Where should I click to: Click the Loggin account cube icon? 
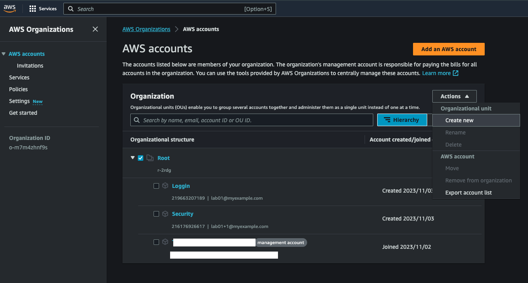point(165,186)
